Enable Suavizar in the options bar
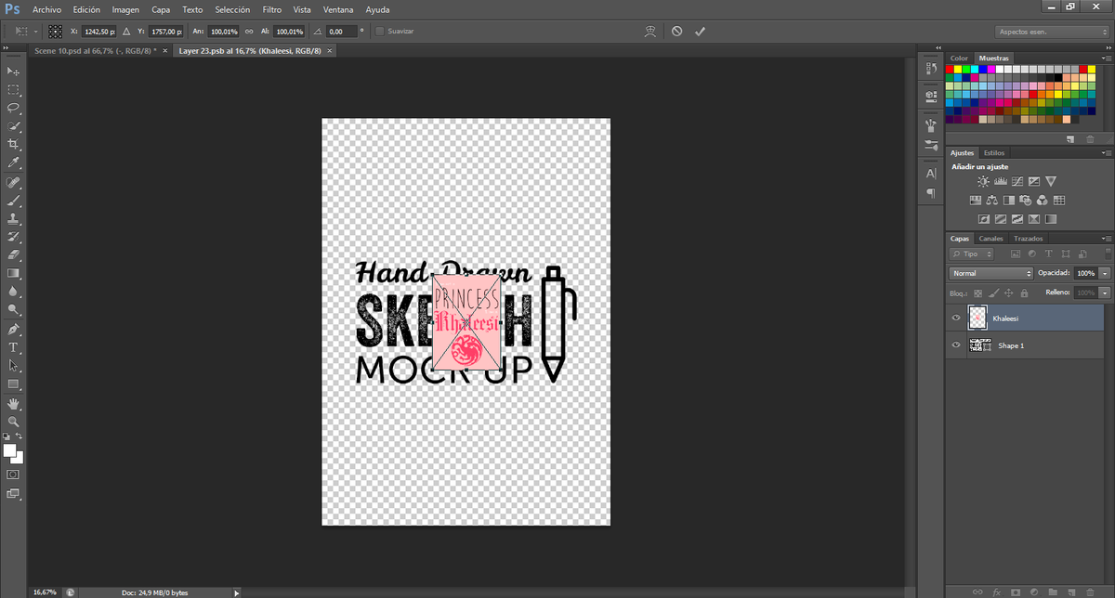1115x598 pixels. [379, 31]
